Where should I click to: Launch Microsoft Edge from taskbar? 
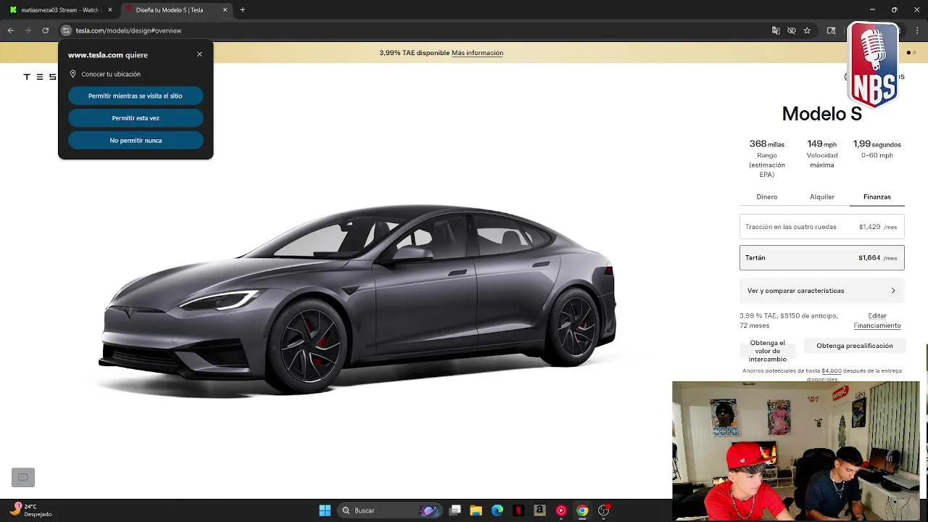pyautogui.click(x=497, y=510)
